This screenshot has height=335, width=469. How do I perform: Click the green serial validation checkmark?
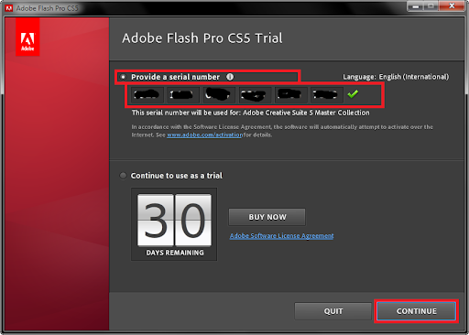tap(353, 94)
